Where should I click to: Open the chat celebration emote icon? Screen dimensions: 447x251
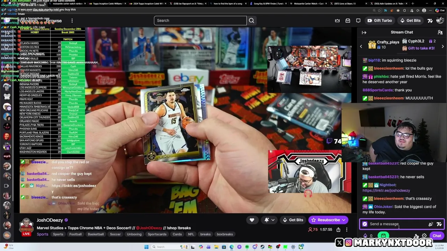(431, 224)
